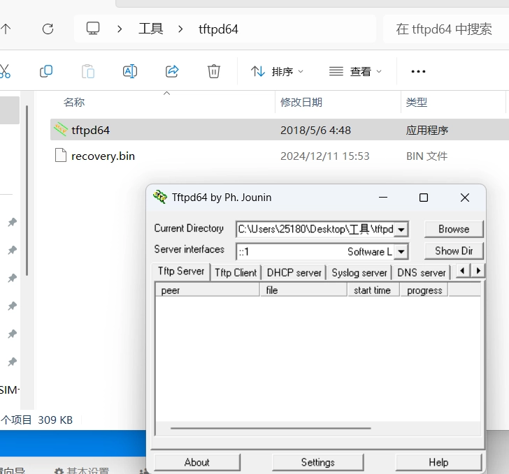
Task: Select the recovery.bin file
Action: (x=103, y=156)
